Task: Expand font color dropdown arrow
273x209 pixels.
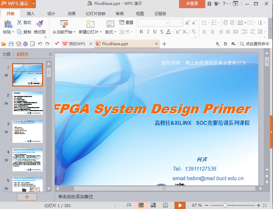Action: coord(173,32)
